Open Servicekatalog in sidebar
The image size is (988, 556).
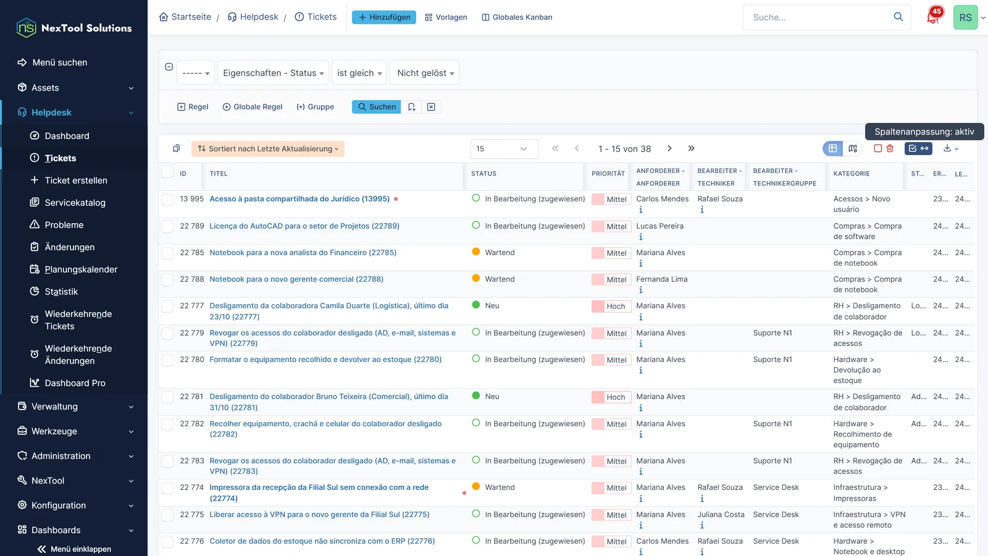(x=75, y=203)
